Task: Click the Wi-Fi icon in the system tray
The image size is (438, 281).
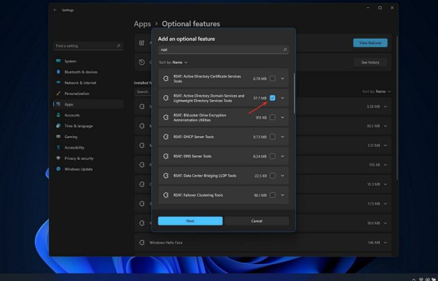Action: [421, 279]
